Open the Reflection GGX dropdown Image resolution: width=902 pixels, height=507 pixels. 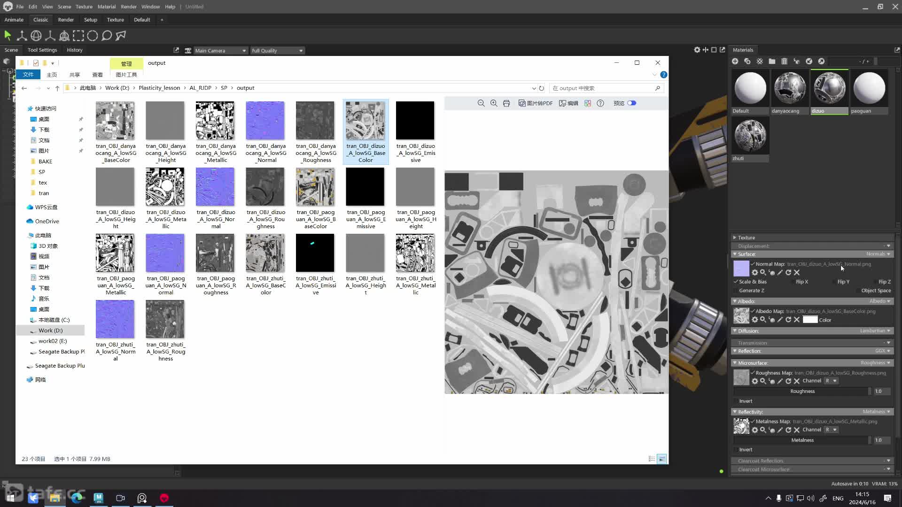tap(883, 351)
